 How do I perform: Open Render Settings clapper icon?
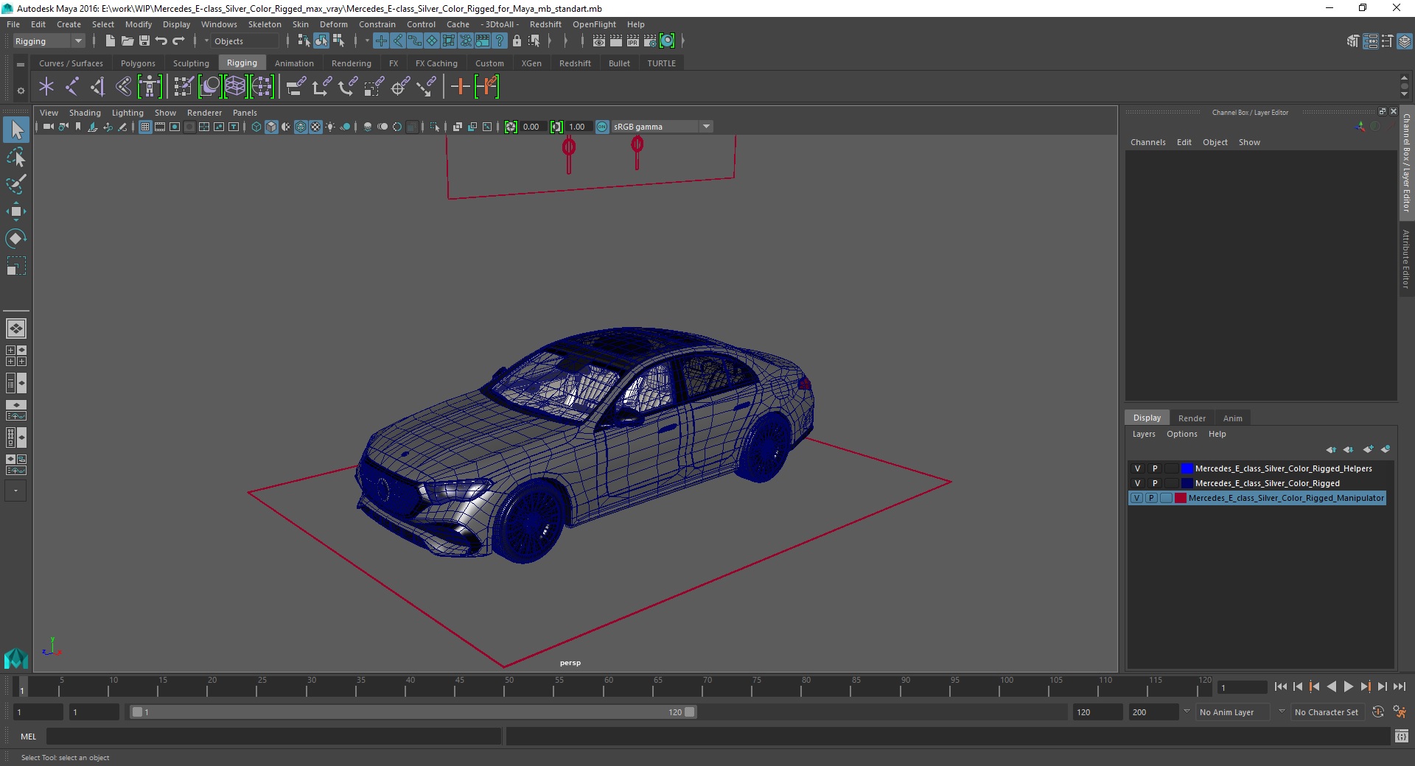point(650,41)
